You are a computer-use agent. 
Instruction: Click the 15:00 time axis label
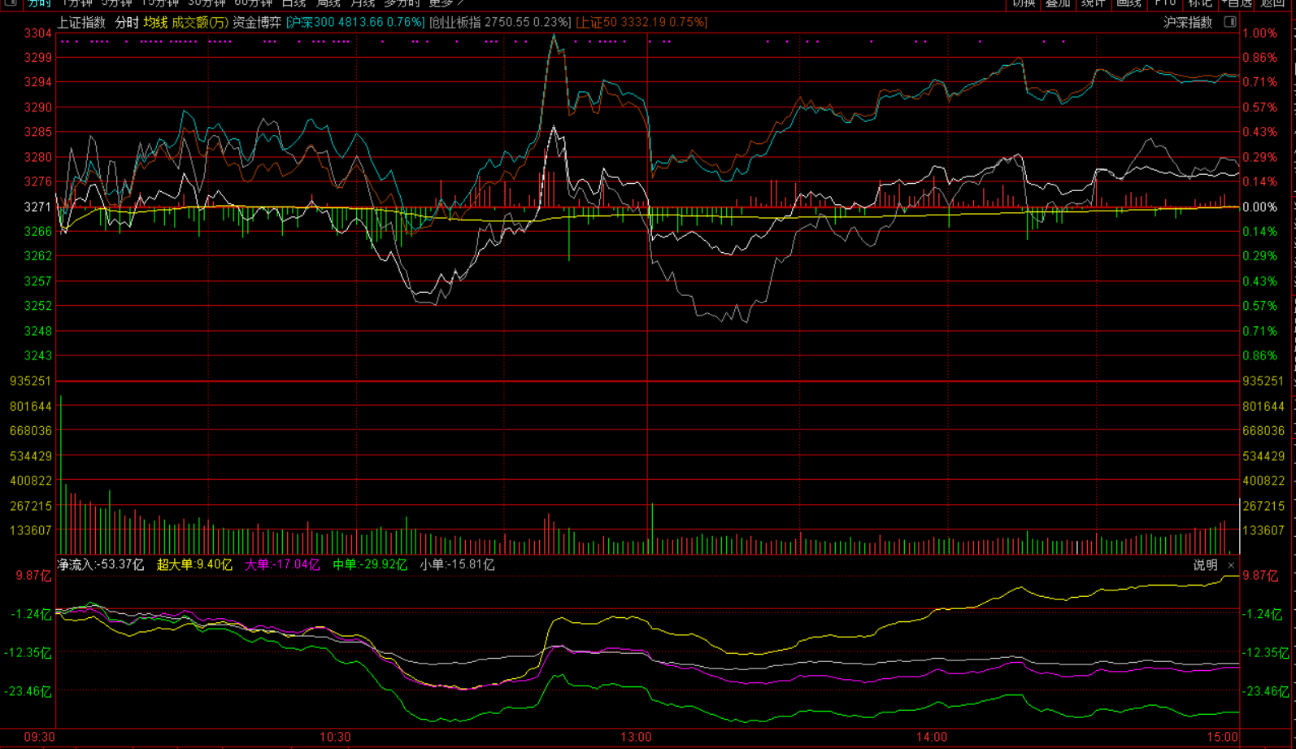[1222, 738]
